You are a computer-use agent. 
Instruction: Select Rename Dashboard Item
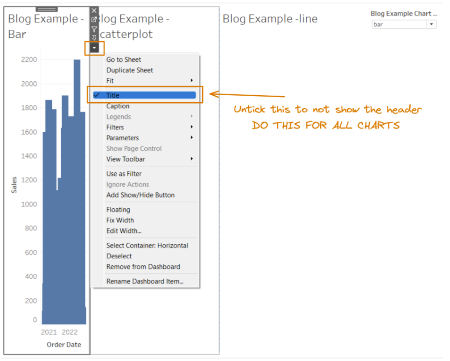click(x=145, y=281)
